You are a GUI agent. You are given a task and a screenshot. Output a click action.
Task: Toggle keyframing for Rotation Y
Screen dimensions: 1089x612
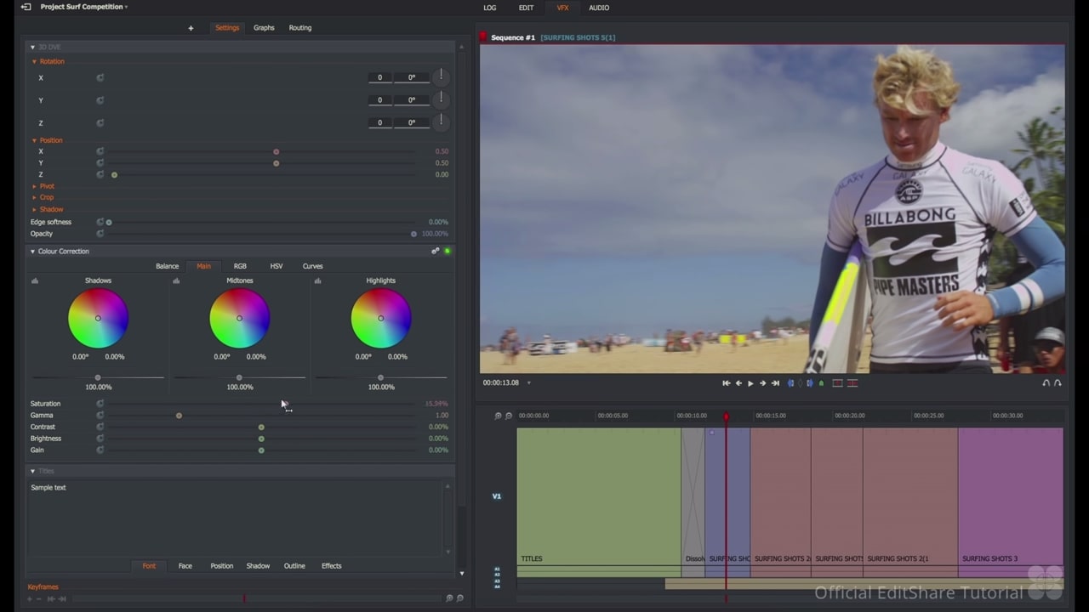coord(100,100)
